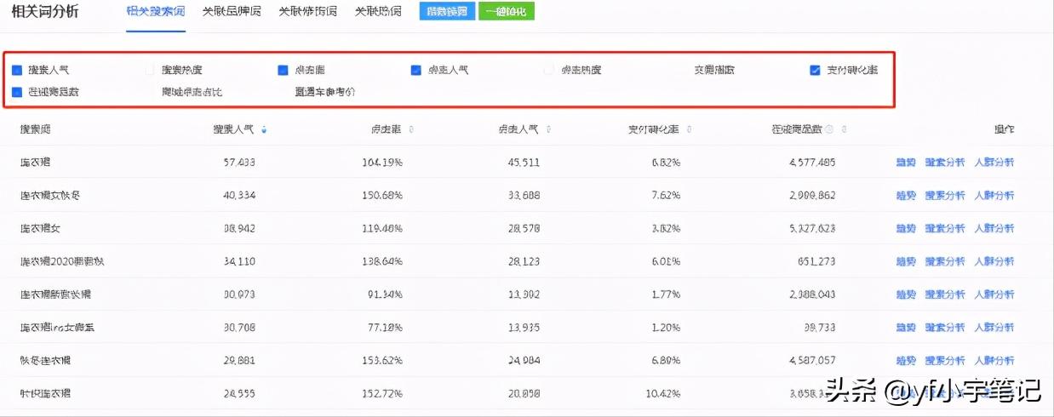Click sort arrows beside 点击人气 header

(x=549, y=130)
